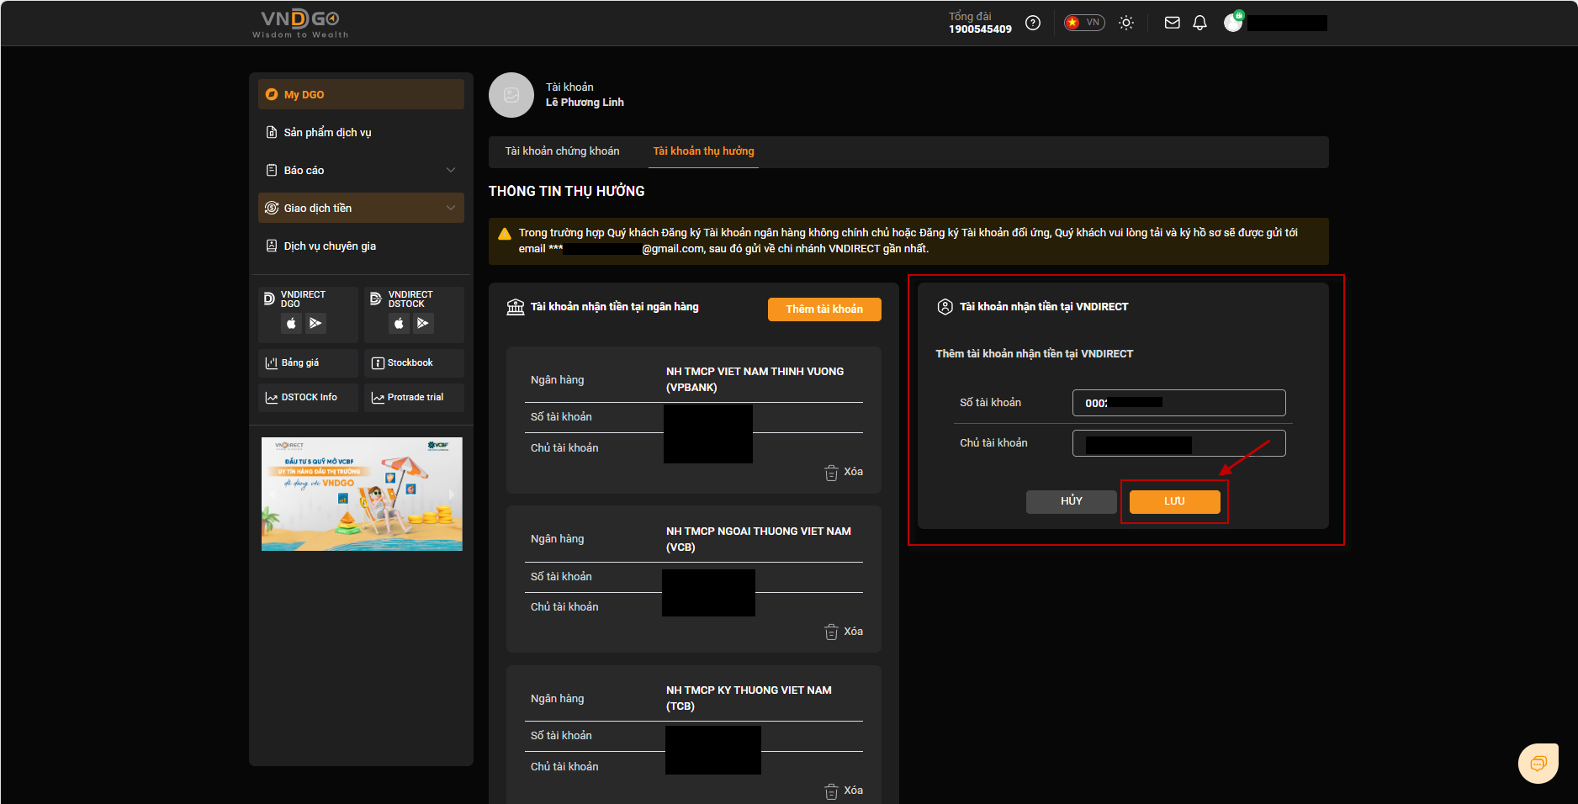Click the user avatar in header
This screenshot has height=804, width=1578.
point(1233,22)
